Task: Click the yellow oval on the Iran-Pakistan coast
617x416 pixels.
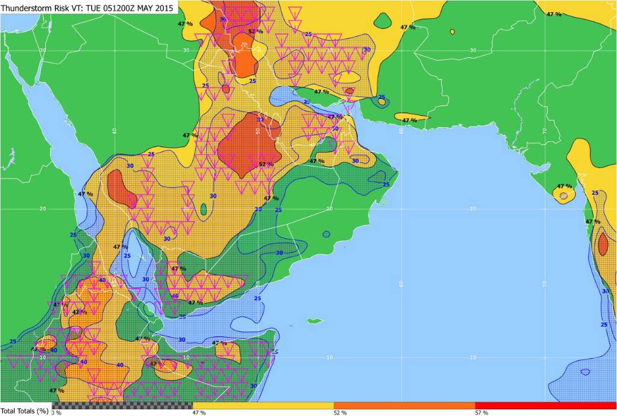Action: pyautogui.click(x=412, y=117)
